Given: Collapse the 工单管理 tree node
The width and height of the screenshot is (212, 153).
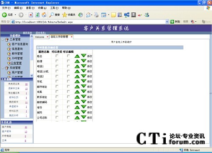Looking at the screenshot, I should pos(3,40).
